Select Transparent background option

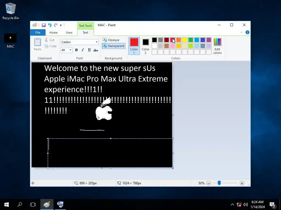pyautogui.click(x=113, y=46)
